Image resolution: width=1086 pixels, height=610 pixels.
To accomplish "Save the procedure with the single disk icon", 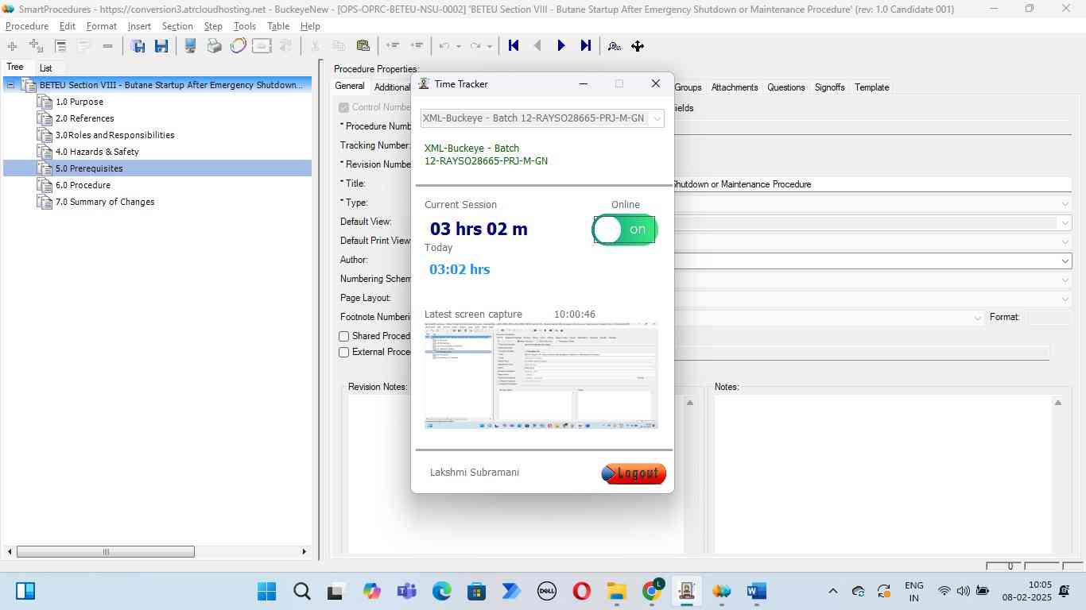I will pyautogui.click(x=161, y=46).
